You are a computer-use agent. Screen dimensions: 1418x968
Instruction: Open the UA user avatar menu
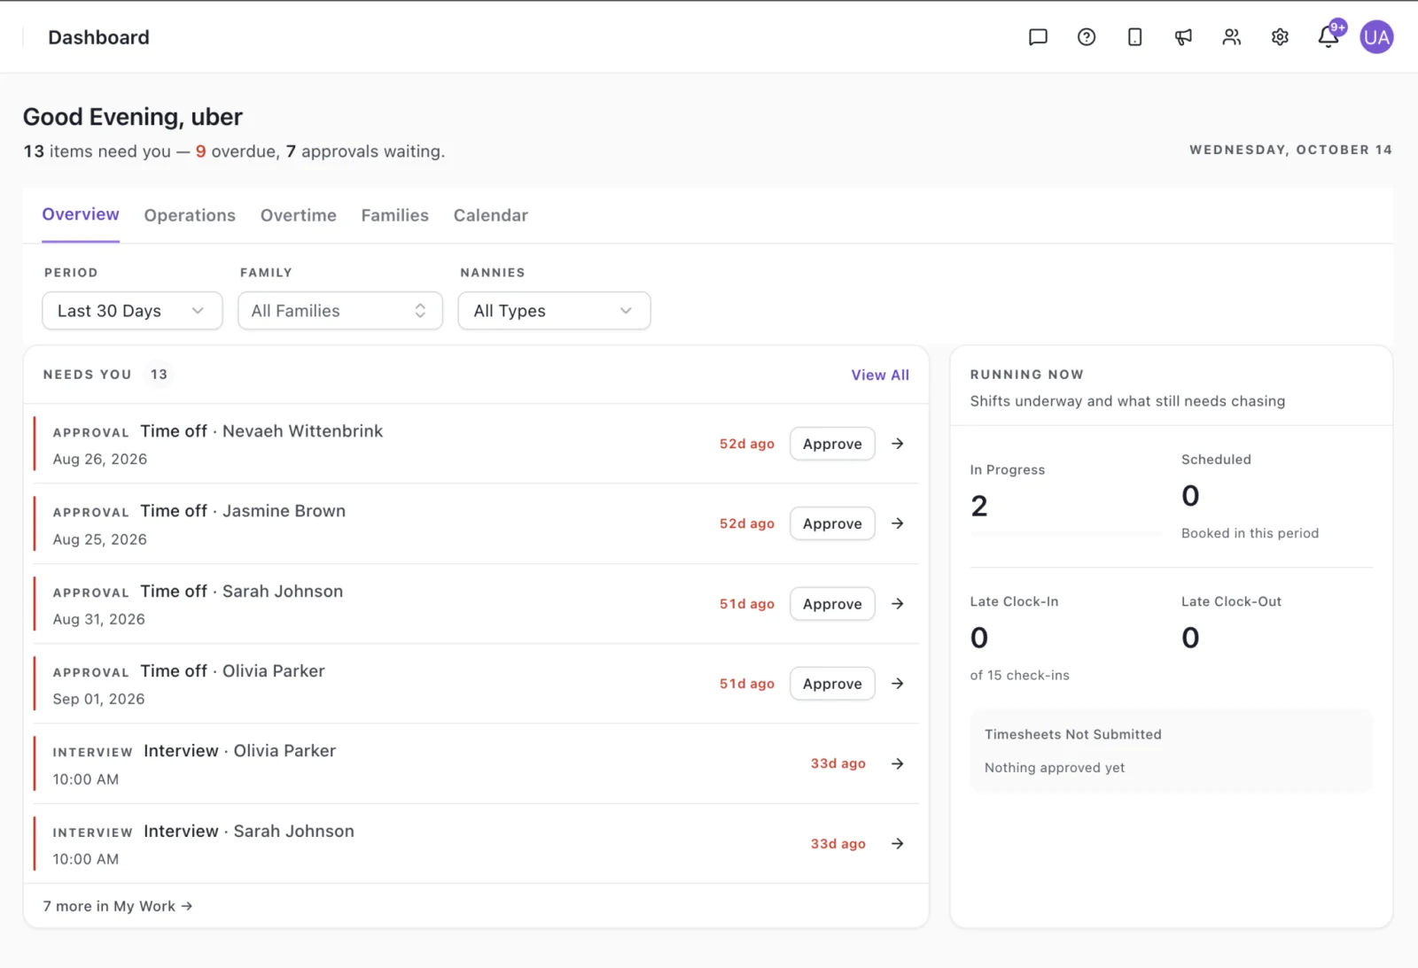coord(1376,37)
